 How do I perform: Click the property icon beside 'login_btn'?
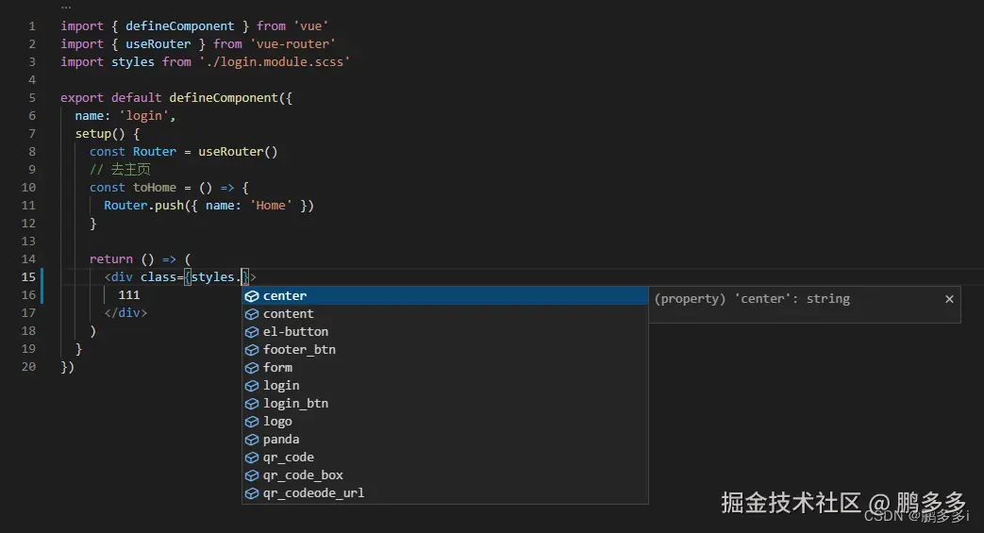pos(252,404)
